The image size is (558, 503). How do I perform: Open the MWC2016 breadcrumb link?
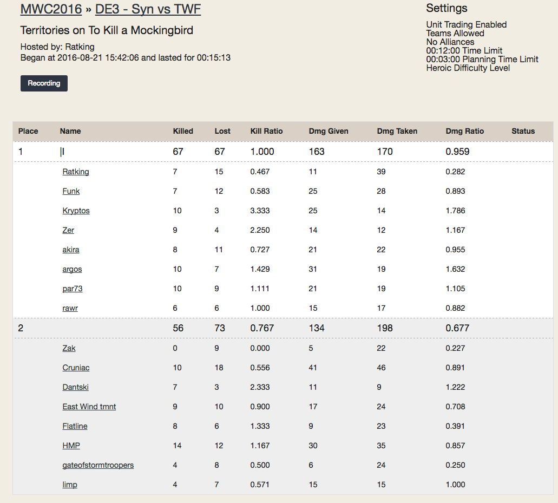pos(51,9)
